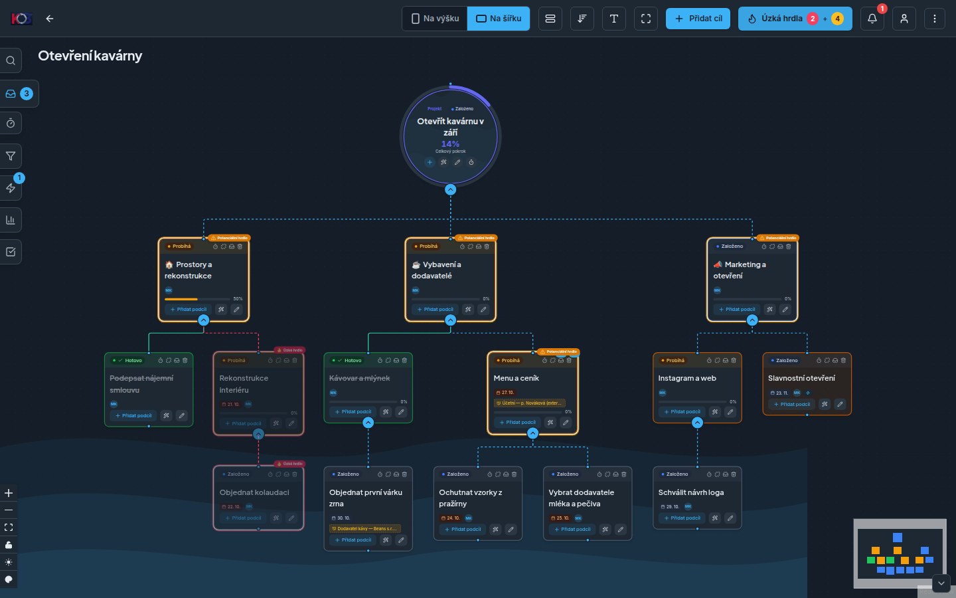Toggle the brightness theme icon

tap(9, 562)
